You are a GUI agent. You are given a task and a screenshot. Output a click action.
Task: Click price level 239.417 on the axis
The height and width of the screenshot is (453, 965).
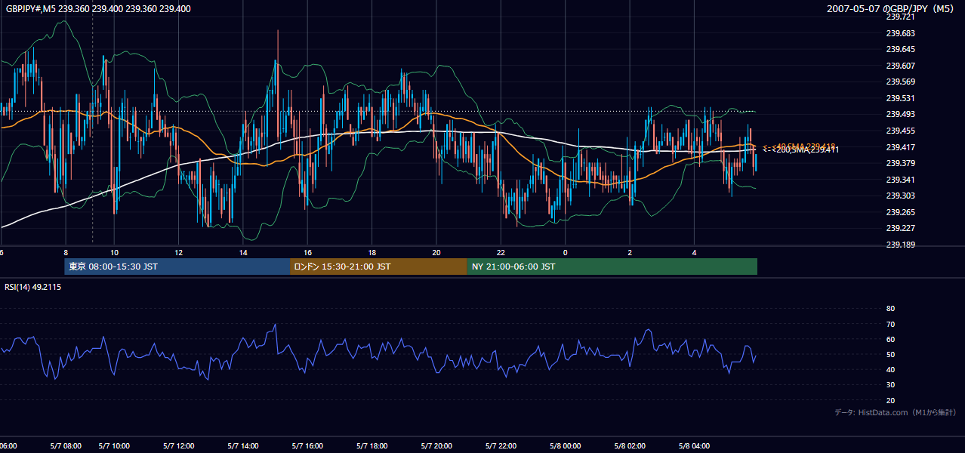tap(900, 147)
